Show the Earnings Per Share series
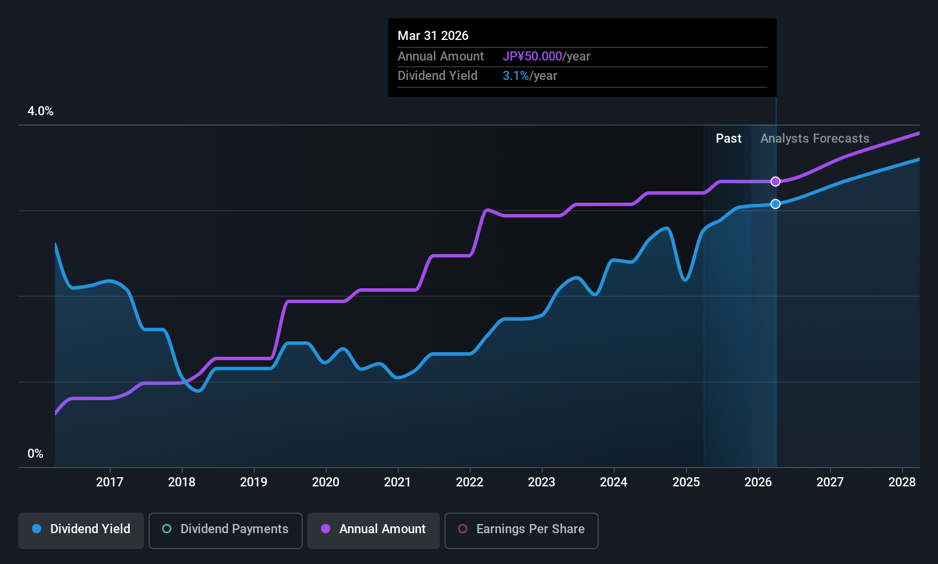Viewport: 938px width, 564px height. 521,530
